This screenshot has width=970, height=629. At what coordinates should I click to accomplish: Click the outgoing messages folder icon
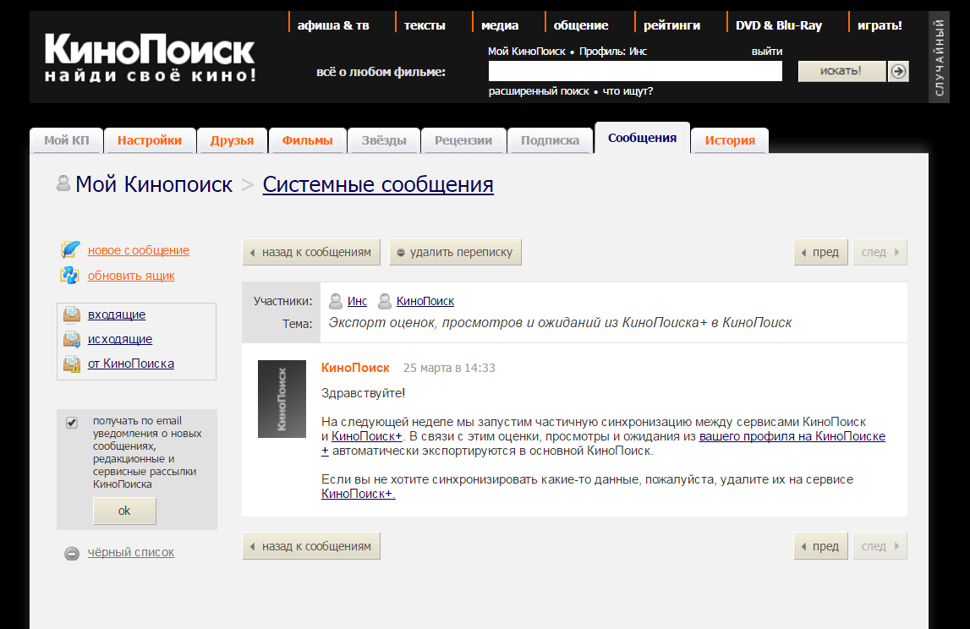tap(72, 339)
